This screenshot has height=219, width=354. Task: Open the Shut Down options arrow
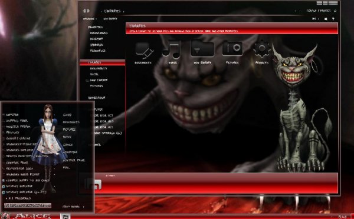(84, 207)
